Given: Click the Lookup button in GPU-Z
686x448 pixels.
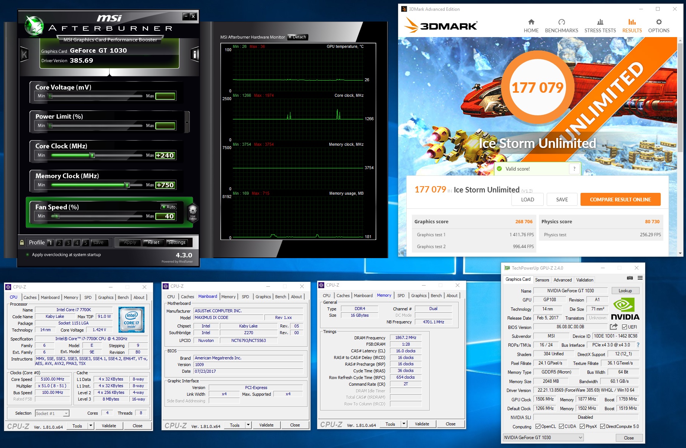Looking at the screenshot, I should coord(625,291).
